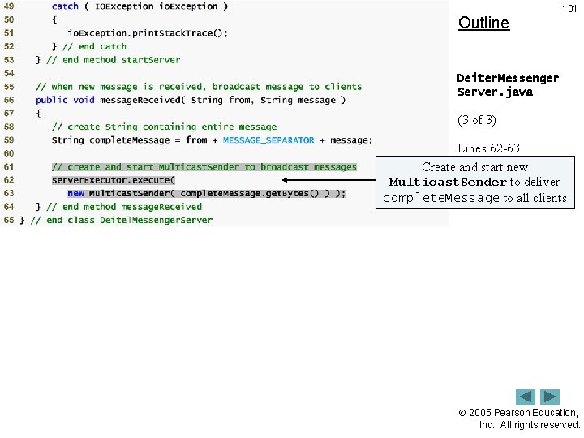Click code line 51 printStackTrace call
Image resolution: width=584 pixels, height=438 pixels.
[148, 33]
